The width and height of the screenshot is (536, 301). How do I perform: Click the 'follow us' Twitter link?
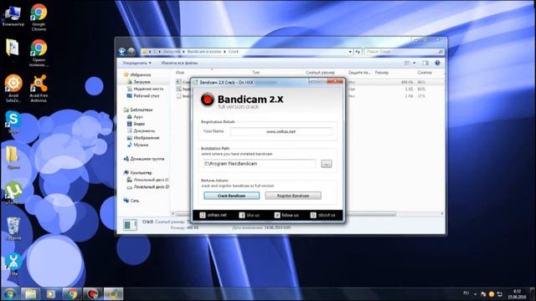[286, 215]
